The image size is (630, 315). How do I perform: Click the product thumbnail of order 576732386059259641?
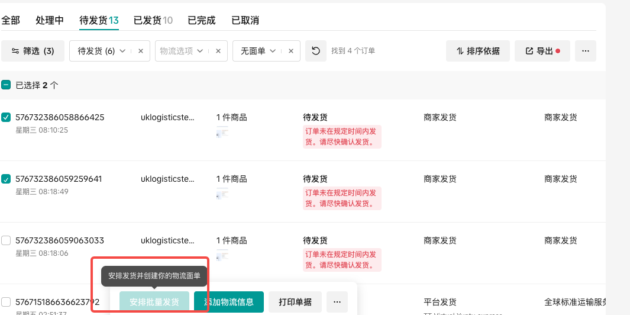222,194
